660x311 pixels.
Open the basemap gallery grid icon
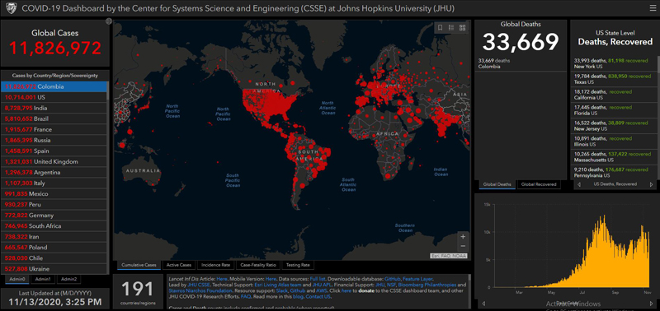tap(463, 28)
